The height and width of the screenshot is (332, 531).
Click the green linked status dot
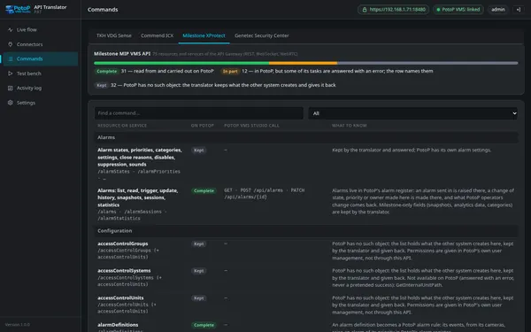[x=438, y=10]
